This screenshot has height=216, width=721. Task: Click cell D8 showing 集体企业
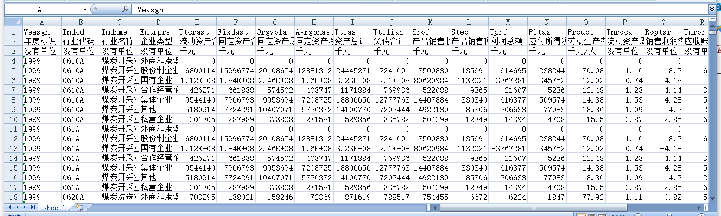coord(158,99)
